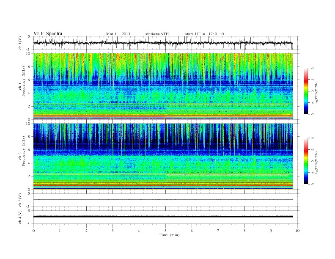The image size is (335, 259).
Task: Click the -7 label below ch.2 colorbar
Action: (x=312, y=184)
